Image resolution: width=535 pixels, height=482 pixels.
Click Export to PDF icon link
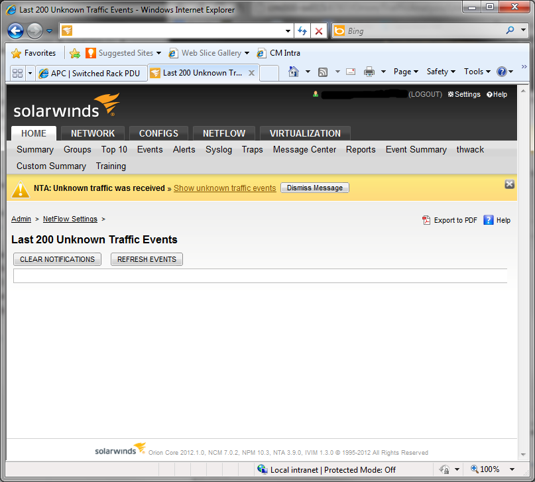(x=449, y=220)
